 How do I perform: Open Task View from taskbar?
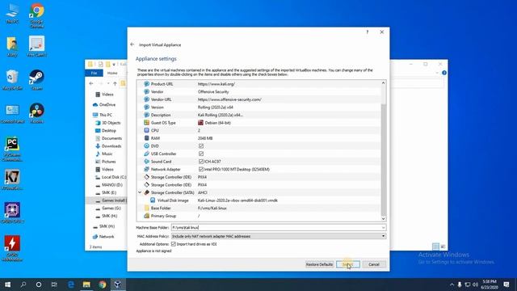point(54,285)
